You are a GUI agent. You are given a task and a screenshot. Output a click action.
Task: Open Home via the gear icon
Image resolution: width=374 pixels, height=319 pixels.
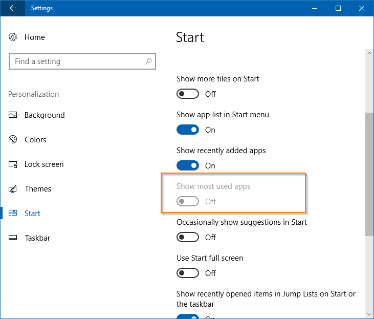click(13, 37)
